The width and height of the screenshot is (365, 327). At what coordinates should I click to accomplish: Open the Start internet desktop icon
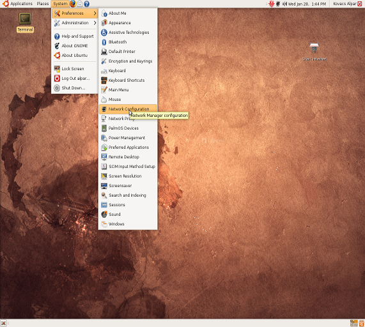coord(314,52)
